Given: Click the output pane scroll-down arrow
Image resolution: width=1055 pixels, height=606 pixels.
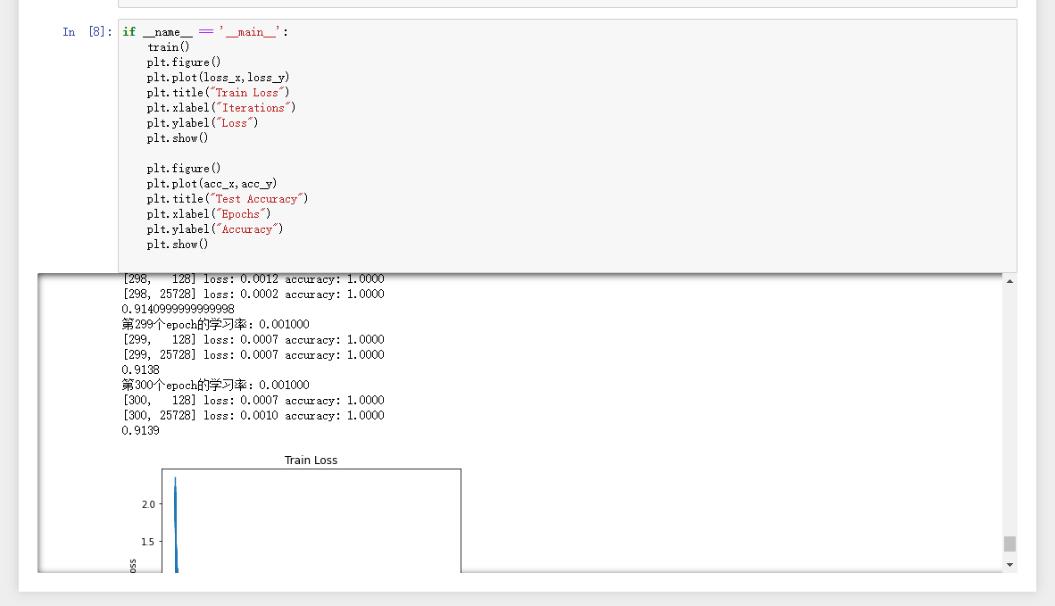Looking at the screenshot, I should 1009,563.
